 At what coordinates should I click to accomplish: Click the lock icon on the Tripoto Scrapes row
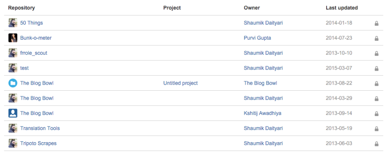tap(377, 144)
